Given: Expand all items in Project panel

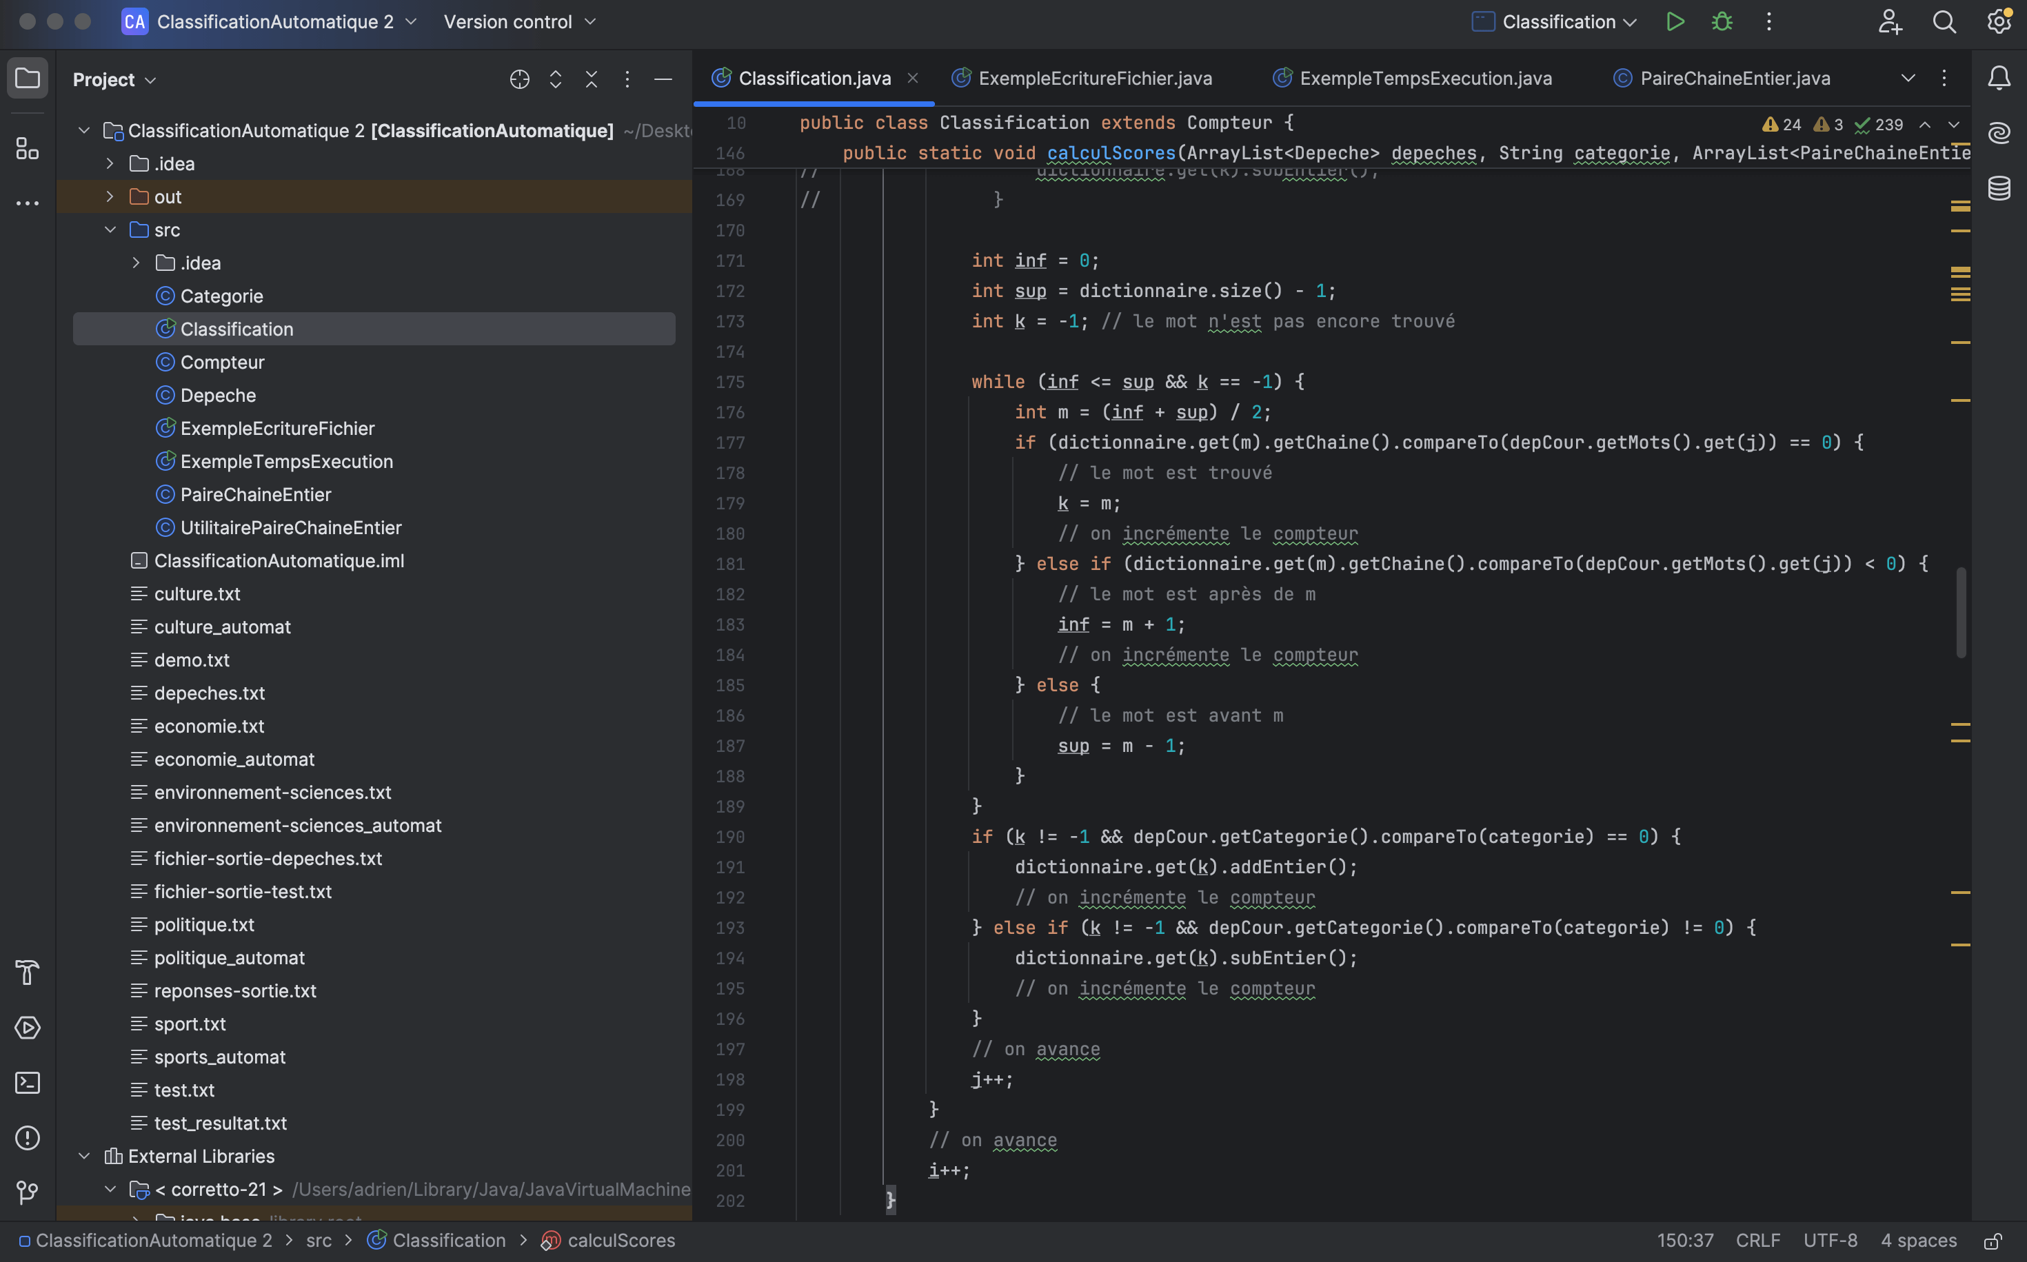Looking at the screenshot, I should [x=555, y=79].
